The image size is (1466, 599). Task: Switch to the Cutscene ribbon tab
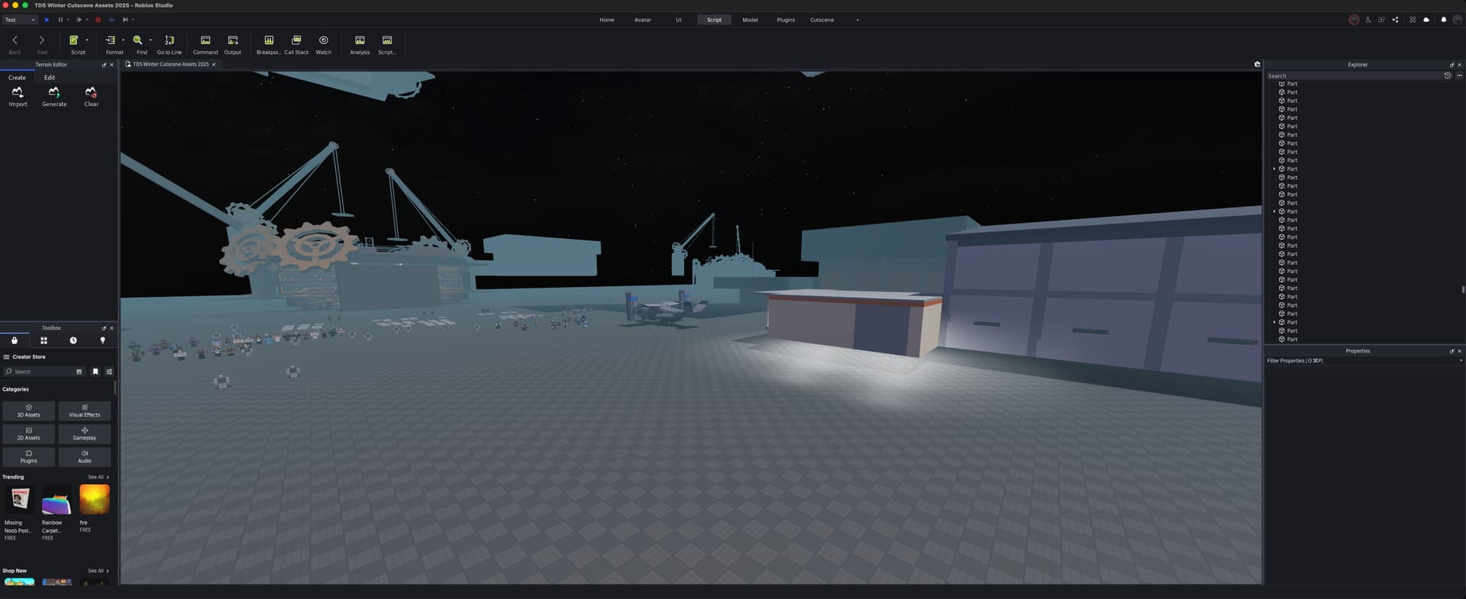point(822,20)
